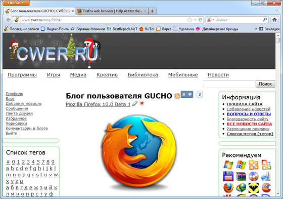Open Добавить новость link
Screen dimensions: 283x199
pos(23,104)
